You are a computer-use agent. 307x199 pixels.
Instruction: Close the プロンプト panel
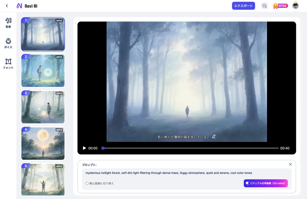[x=290, y=164]
